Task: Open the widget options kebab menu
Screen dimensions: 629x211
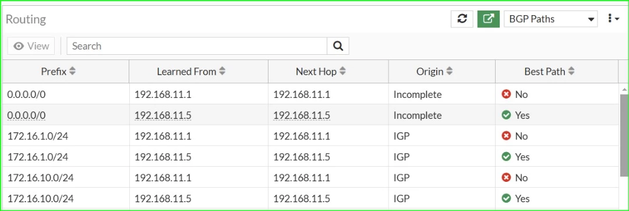Action: (613, 19)
